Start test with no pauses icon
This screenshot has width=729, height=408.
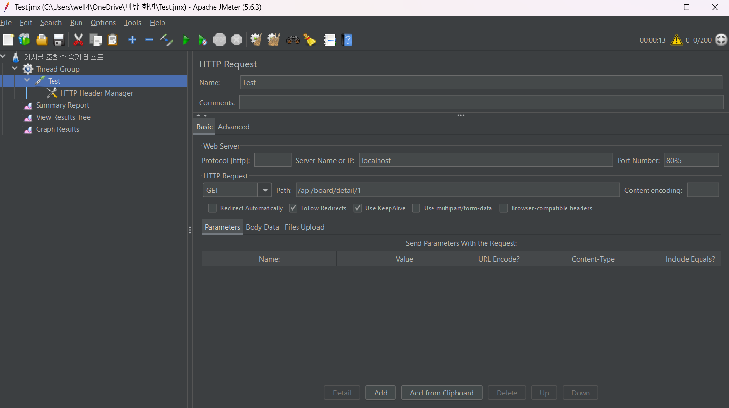203,40
